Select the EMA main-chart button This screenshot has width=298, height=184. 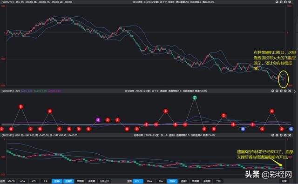[x=149, y=181]
